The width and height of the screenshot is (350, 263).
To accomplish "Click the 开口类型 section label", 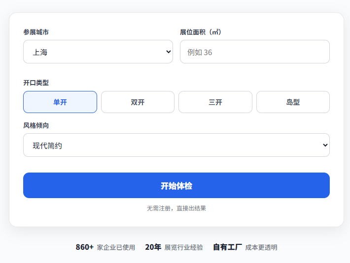I will point(36,83).
